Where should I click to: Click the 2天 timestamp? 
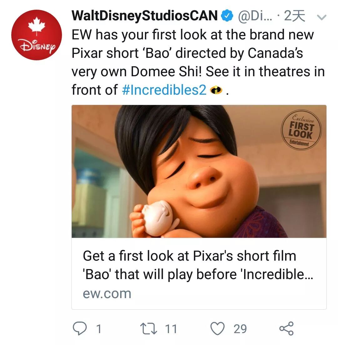[x=294, y=16]
